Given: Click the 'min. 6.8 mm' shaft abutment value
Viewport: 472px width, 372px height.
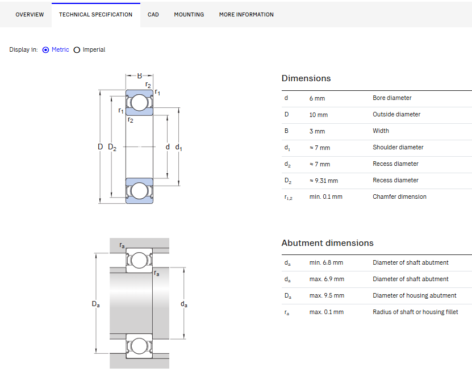Looking at the screenshot, I should click(326, 262).
